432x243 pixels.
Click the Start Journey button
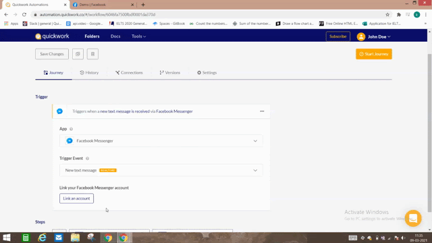[373, 54]
